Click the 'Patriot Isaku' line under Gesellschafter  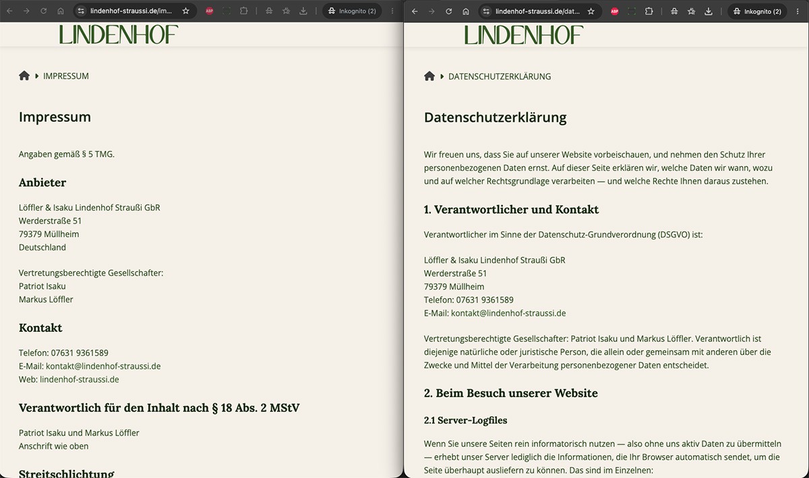click(42, 286)
